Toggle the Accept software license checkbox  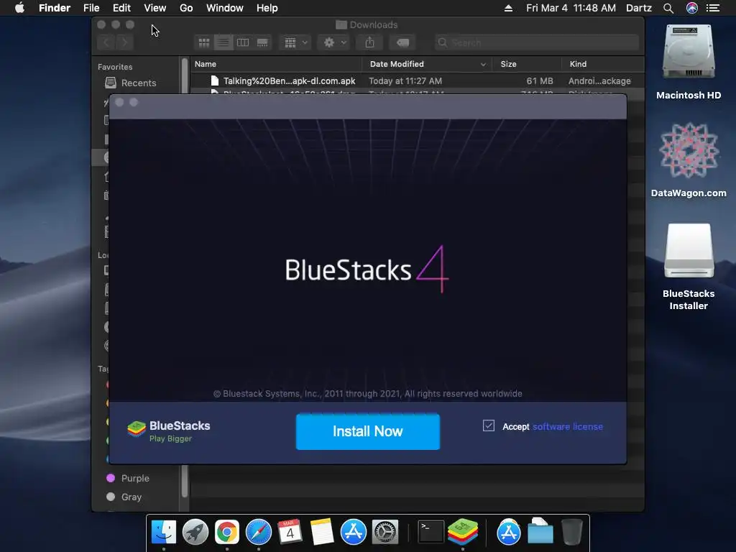click(489, 425)
